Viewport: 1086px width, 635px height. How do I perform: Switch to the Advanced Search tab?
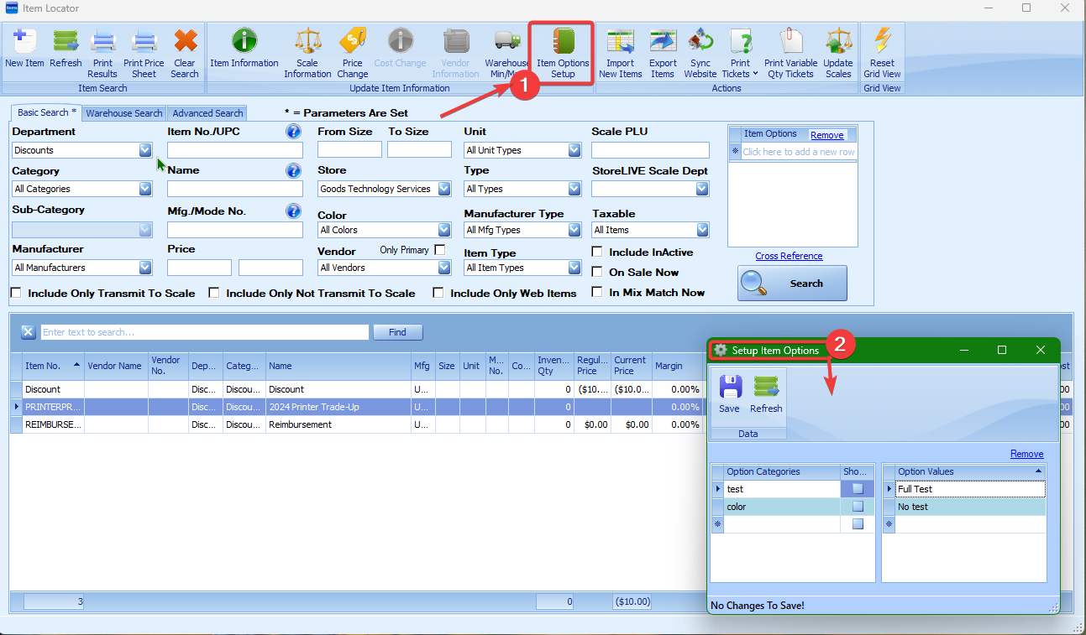(207, 113)
